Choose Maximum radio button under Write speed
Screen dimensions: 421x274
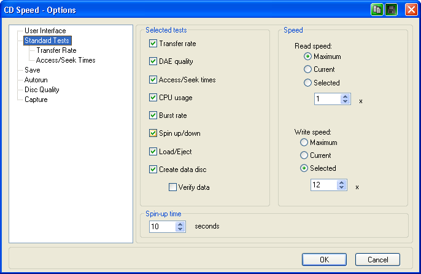point(303,143)
